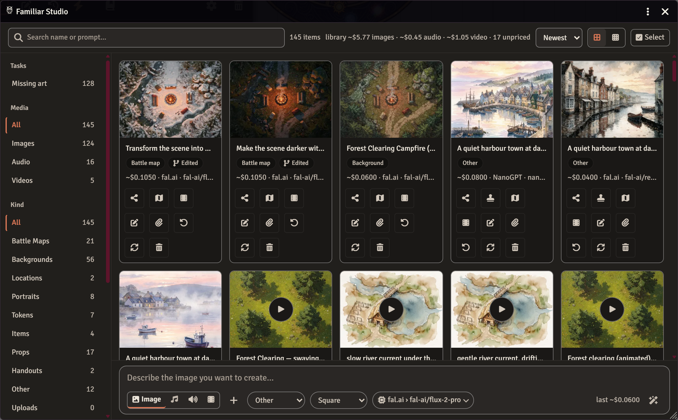Filter media by Images
This screenshot has height=420, width=678.
(x=53, y=143)
